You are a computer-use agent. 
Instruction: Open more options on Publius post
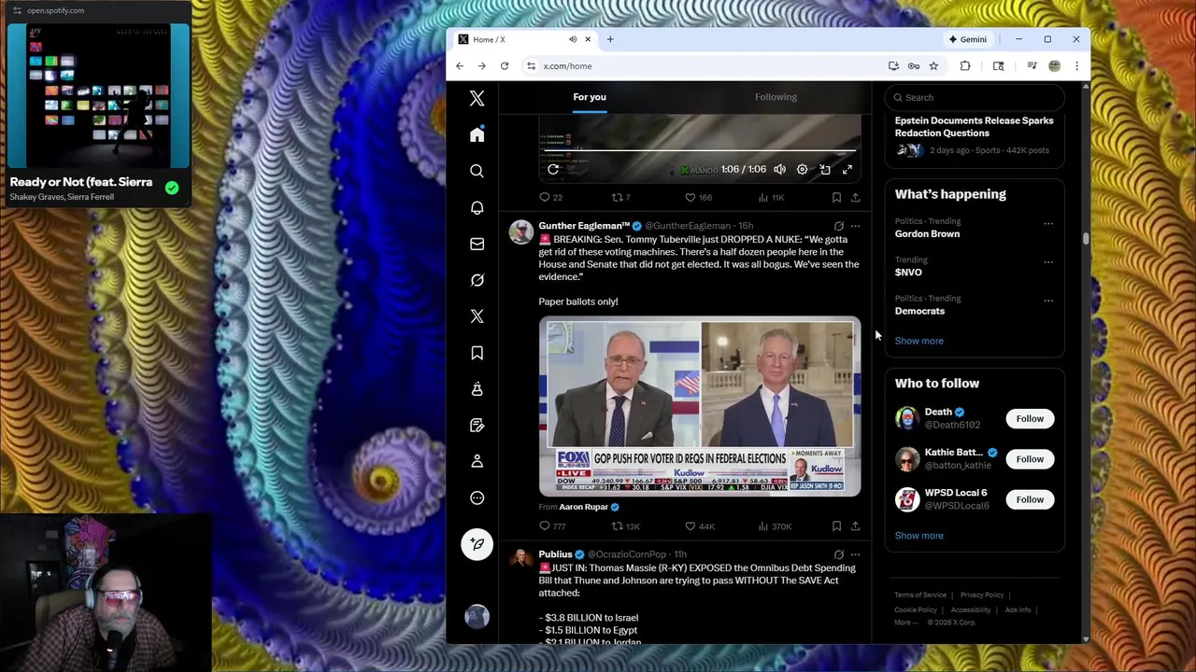pyautogui.click(x=855, y=554)
